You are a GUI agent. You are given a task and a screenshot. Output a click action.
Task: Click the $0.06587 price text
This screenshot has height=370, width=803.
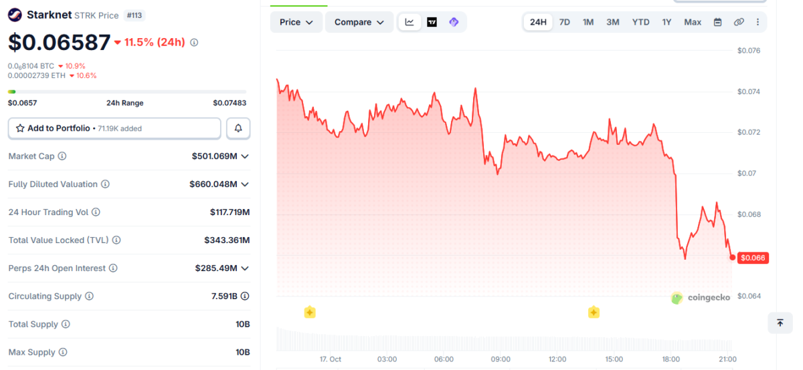(x=59, y=42)
